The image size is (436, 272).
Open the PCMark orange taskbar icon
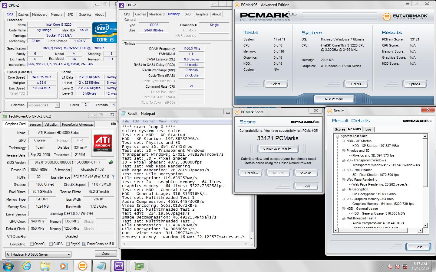[82, 266]
